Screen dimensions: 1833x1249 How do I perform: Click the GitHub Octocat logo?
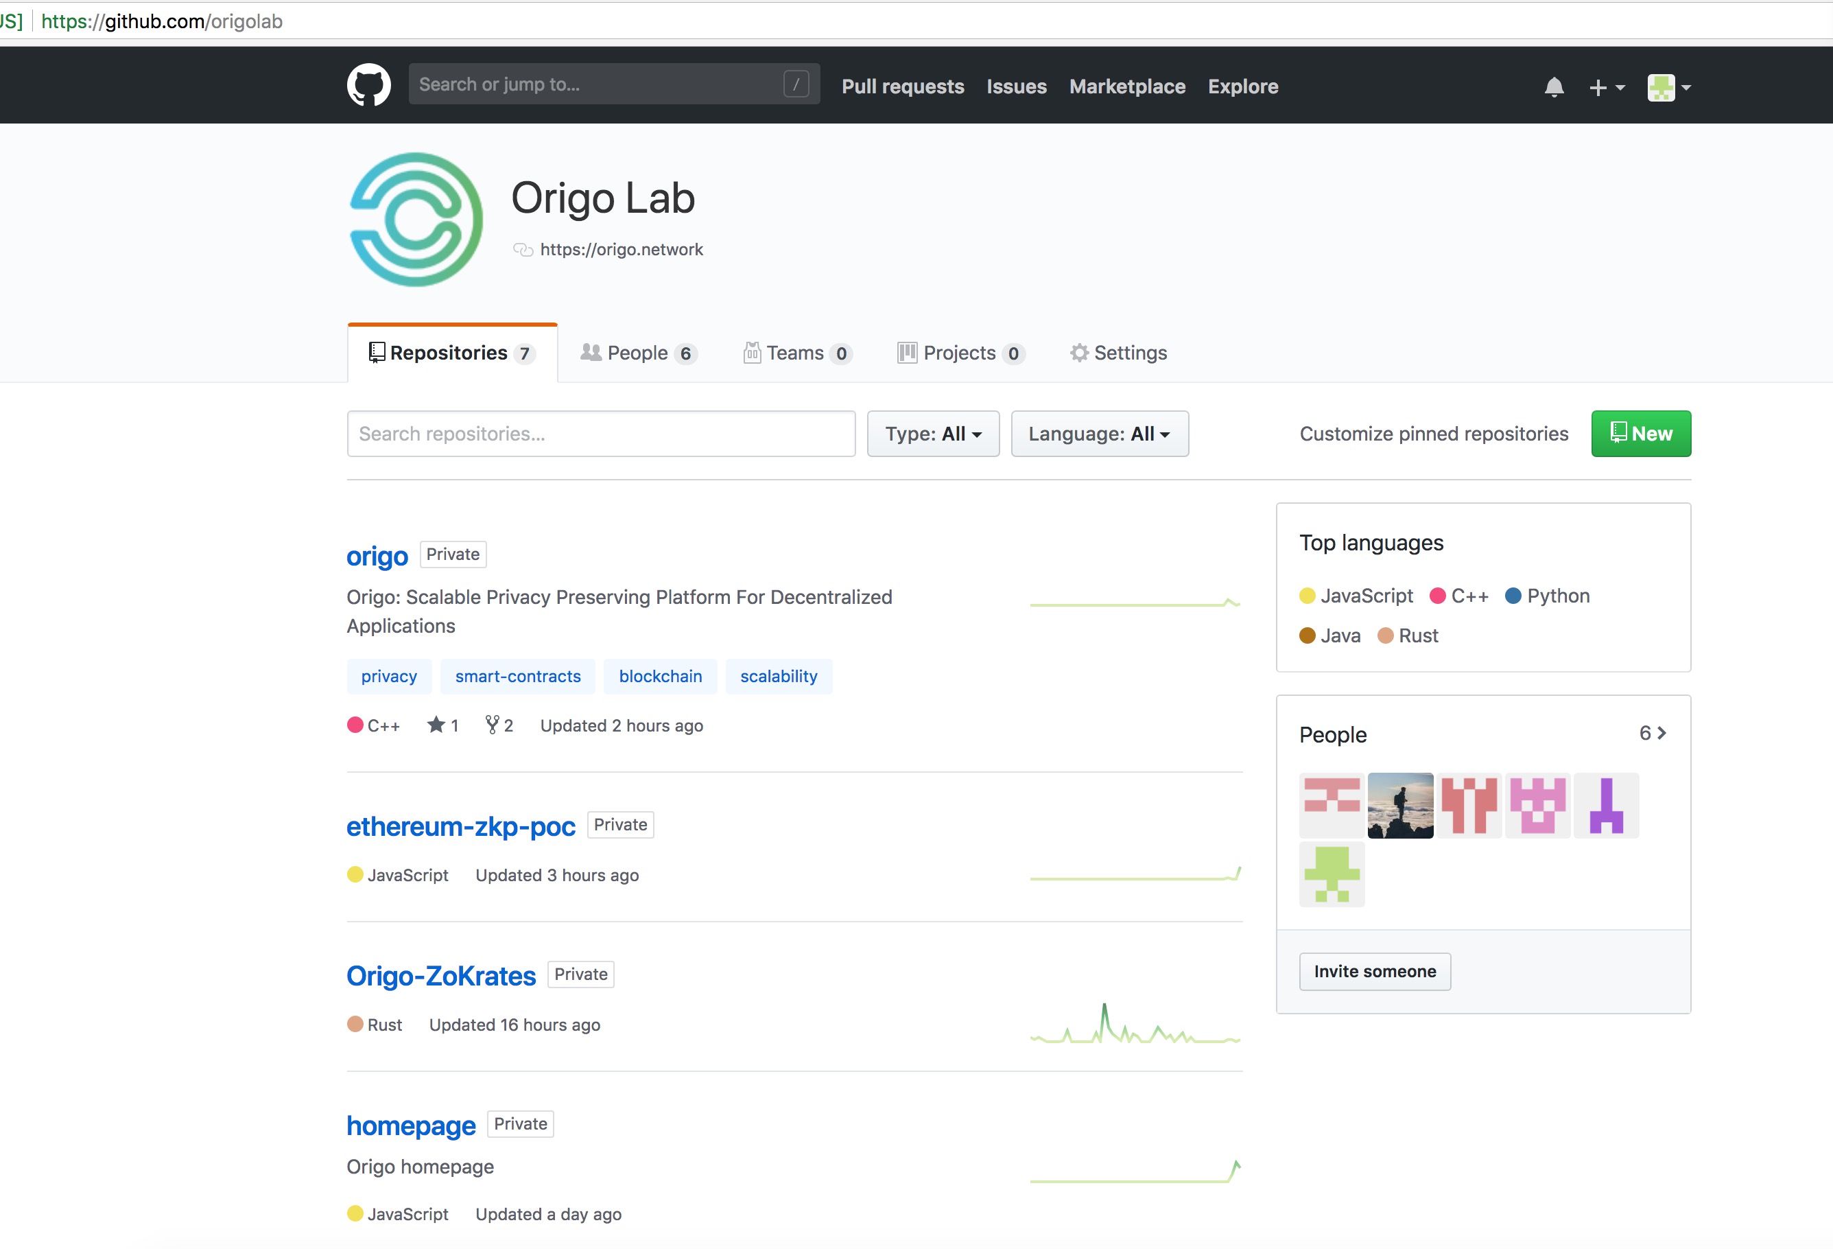click(369, 85)
